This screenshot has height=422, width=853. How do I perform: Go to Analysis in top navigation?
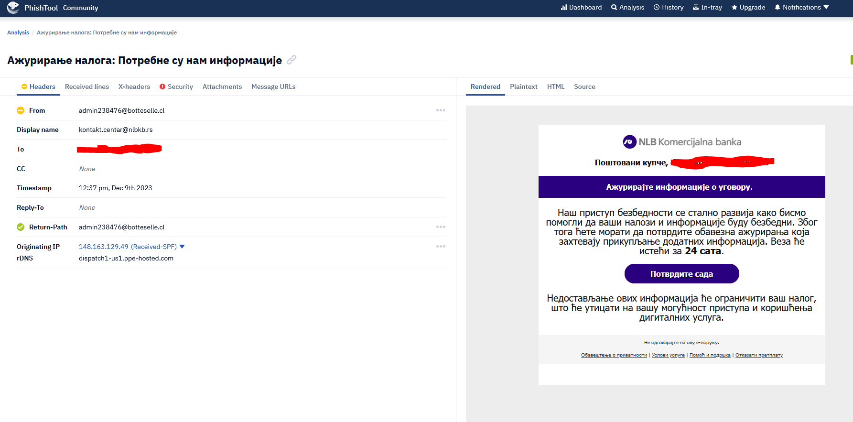coord(627,8)
